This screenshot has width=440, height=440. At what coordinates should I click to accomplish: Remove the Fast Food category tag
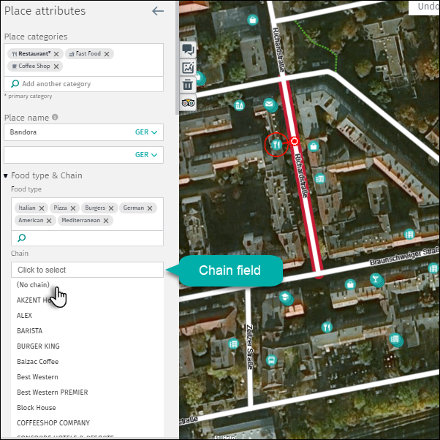pos(107,54)
